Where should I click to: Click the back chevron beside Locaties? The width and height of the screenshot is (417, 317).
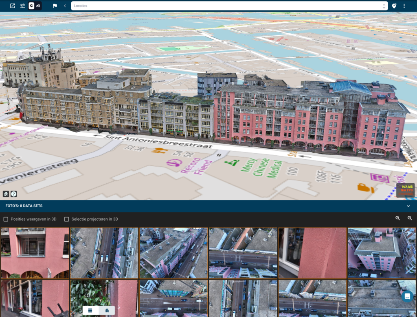point(65,6)
